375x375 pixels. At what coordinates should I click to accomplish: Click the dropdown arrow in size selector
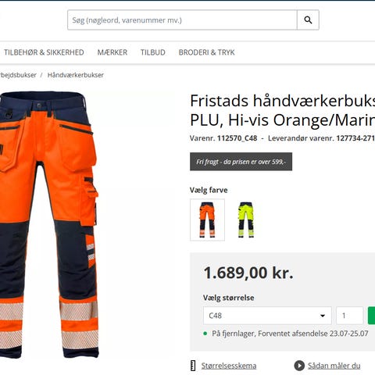[323, 316]
